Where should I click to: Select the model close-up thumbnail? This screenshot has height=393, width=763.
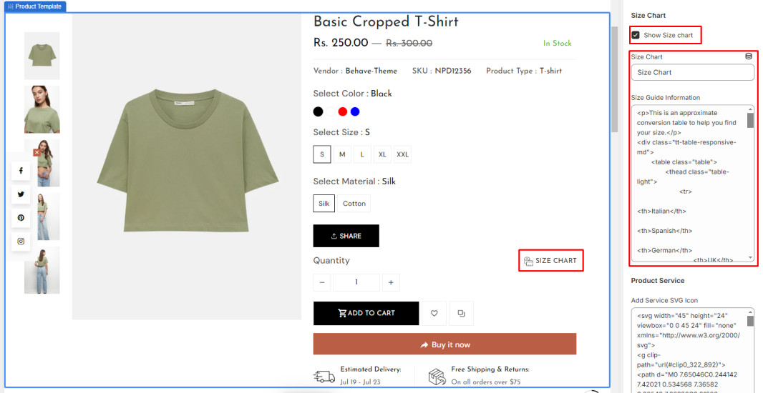coord(42,109)
